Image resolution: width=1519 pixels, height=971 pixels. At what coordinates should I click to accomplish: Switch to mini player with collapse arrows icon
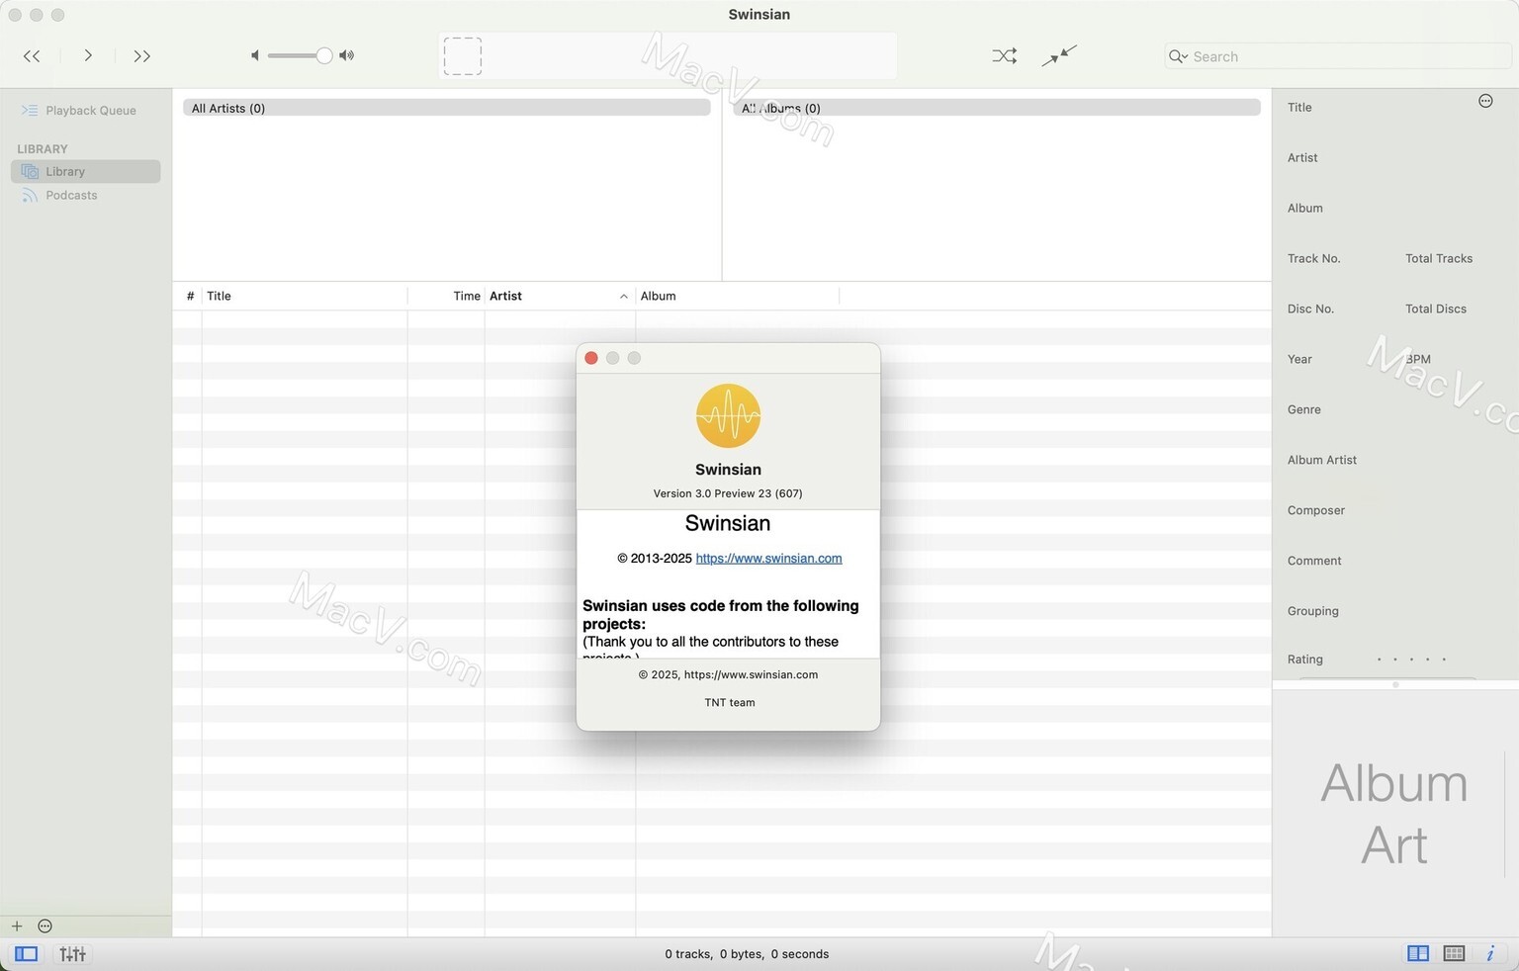1059,55
